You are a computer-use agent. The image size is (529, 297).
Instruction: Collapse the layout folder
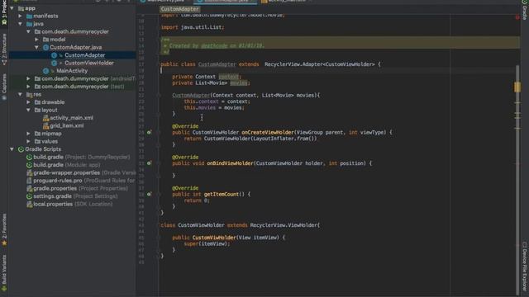[29, 110]
